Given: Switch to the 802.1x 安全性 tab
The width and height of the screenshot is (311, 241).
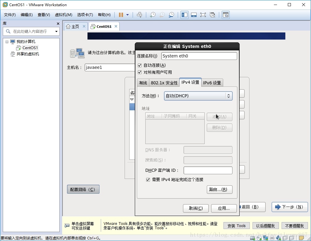Looking at the screenshot, I should (164, 83).
